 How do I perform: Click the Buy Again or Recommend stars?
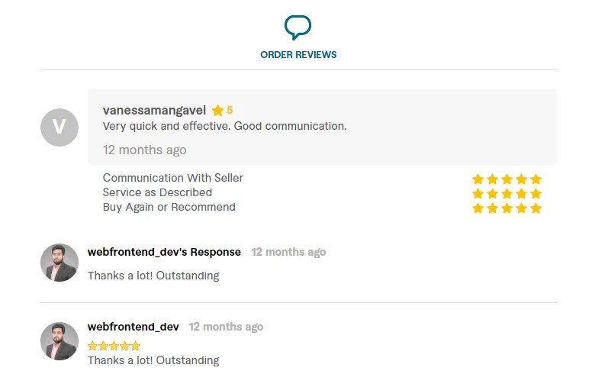[507, 208]
